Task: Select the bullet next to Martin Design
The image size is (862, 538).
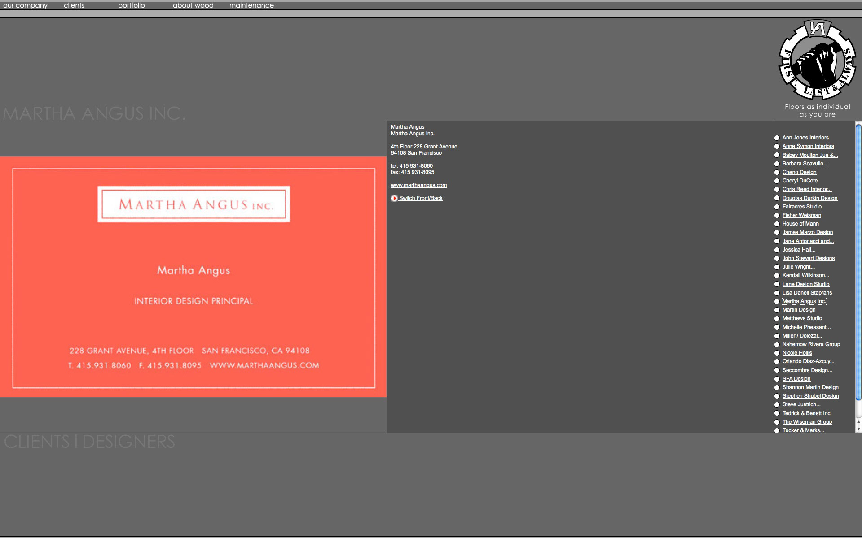Action: (x=777, y=310)
